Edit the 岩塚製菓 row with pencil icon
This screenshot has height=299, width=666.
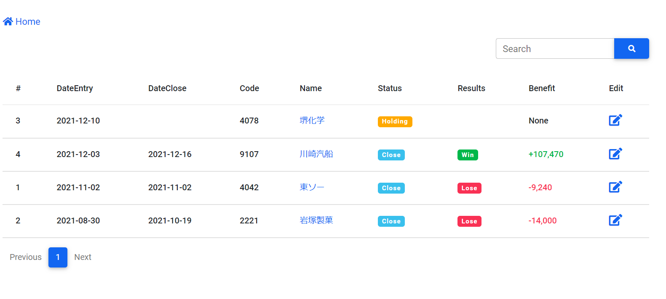click(615, 220)
